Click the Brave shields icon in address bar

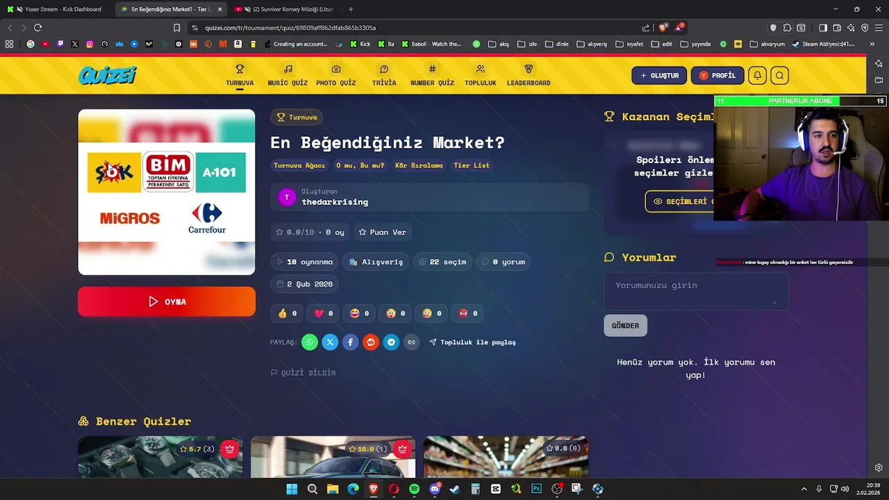[x=663, y=28]
